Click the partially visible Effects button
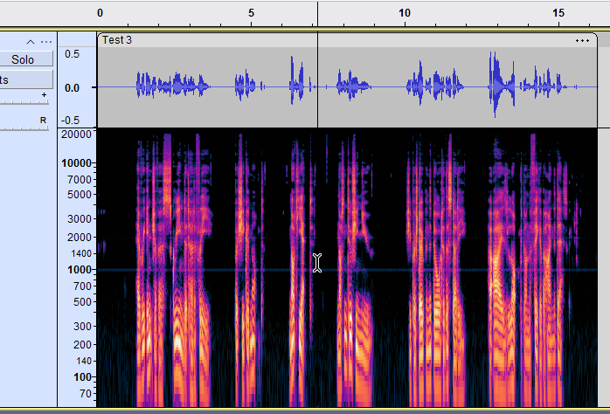 (25, 79)
